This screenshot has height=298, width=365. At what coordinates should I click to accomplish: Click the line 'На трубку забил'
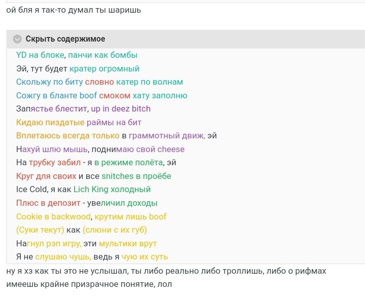click(96, 163)
